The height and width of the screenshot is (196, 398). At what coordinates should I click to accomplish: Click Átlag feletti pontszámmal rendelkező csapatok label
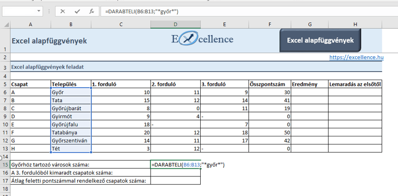click(79, 181)
